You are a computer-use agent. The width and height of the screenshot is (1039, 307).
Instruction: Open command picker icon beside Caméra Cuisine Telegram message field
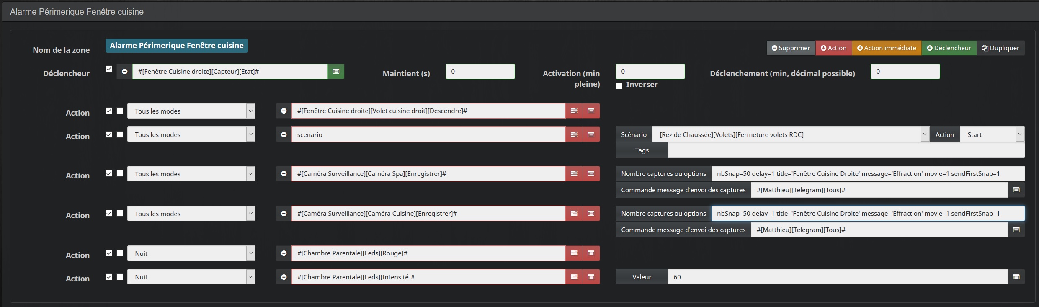[1016, 230]
